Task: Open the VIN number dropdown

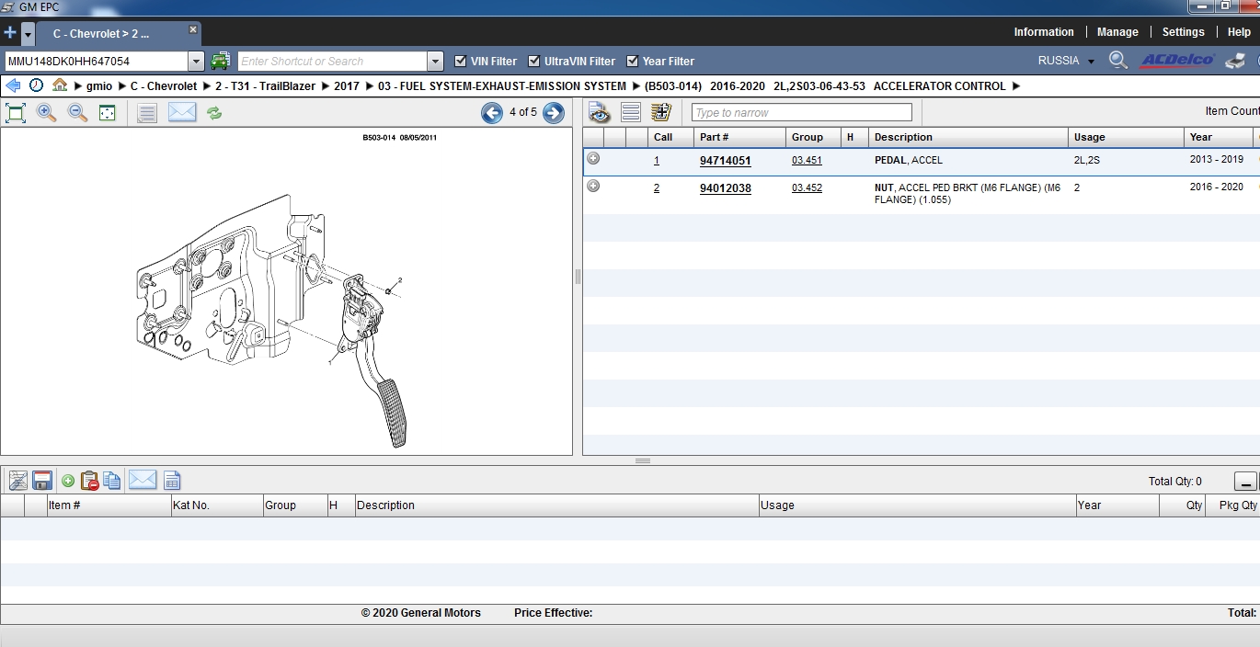Action: pyautogui.click(x=196, y=62)
